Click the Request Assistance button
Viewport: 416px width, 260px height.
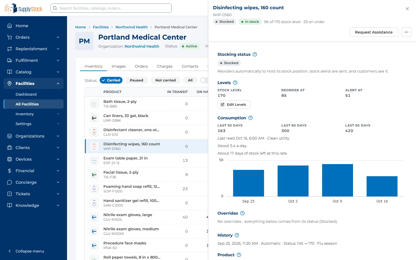pyautogui.click(x=374, y=32)
